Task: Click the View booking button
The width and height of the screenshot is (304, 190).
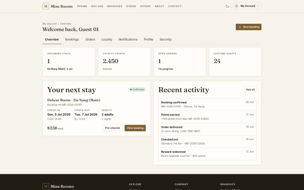Action: tap(135, 128)
